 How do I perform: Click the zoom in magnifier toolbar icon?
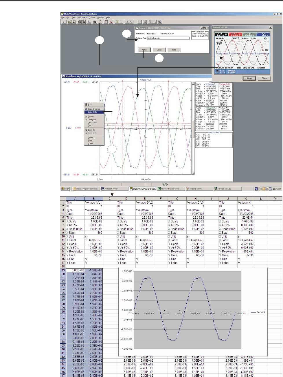tap(150, 22)
